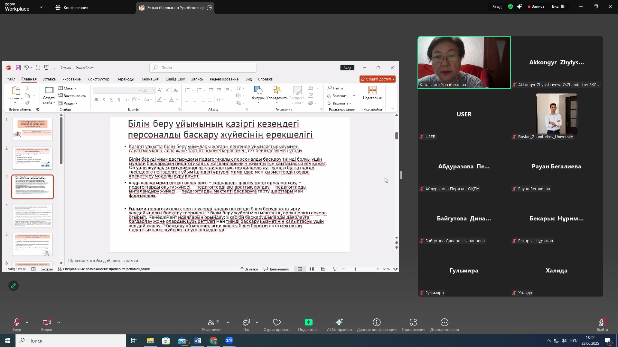Open the Zoom Chat panel
Screen dimensions: 618x347
point(246,323)
